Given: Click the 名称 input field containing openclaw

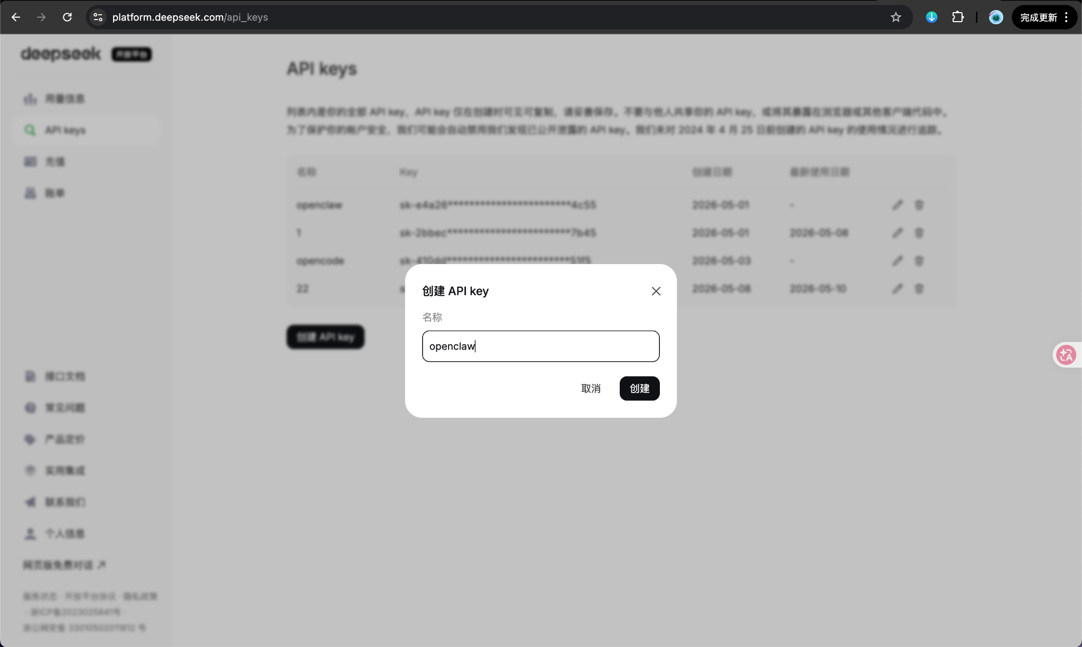Looking at the screenshot, I should [x=540, y=346].
